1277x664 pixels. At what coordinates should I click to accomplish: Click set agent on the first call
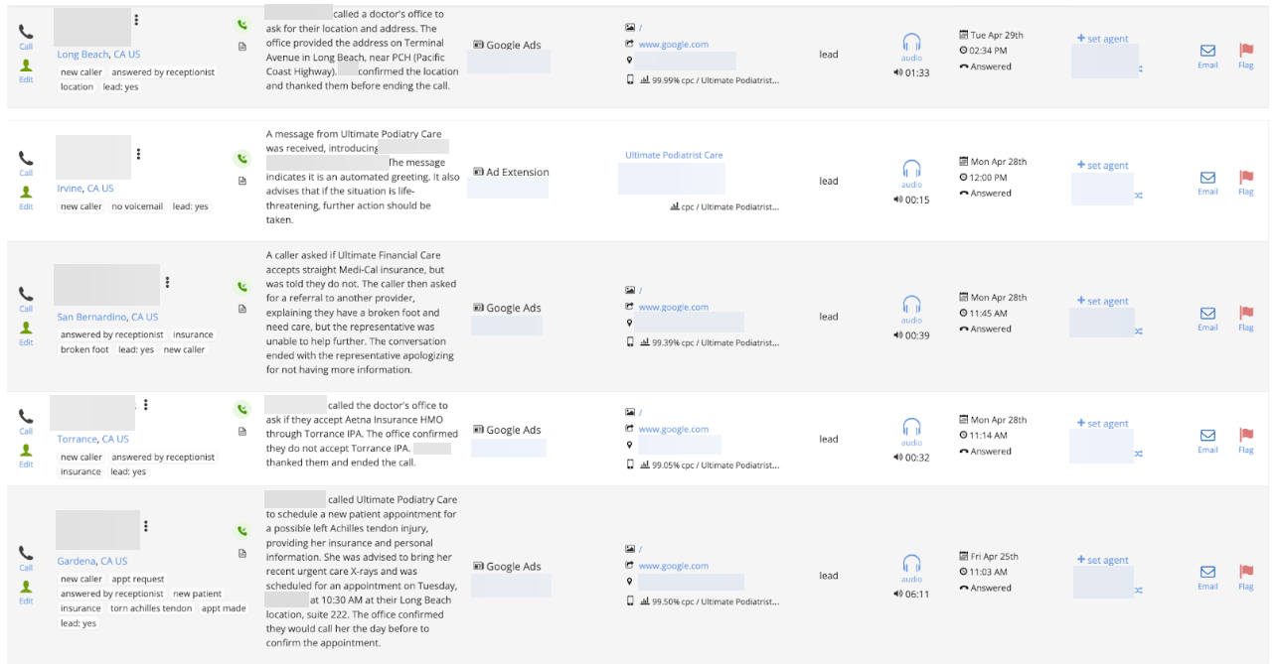click(x=1102, y=38)
